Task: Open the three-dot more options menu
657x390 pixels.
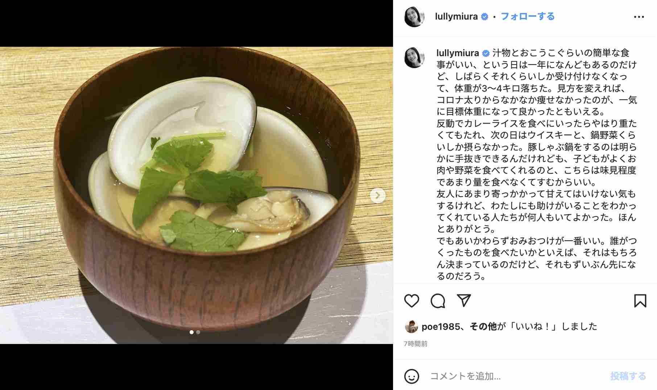Action: (x=639, y=17)
